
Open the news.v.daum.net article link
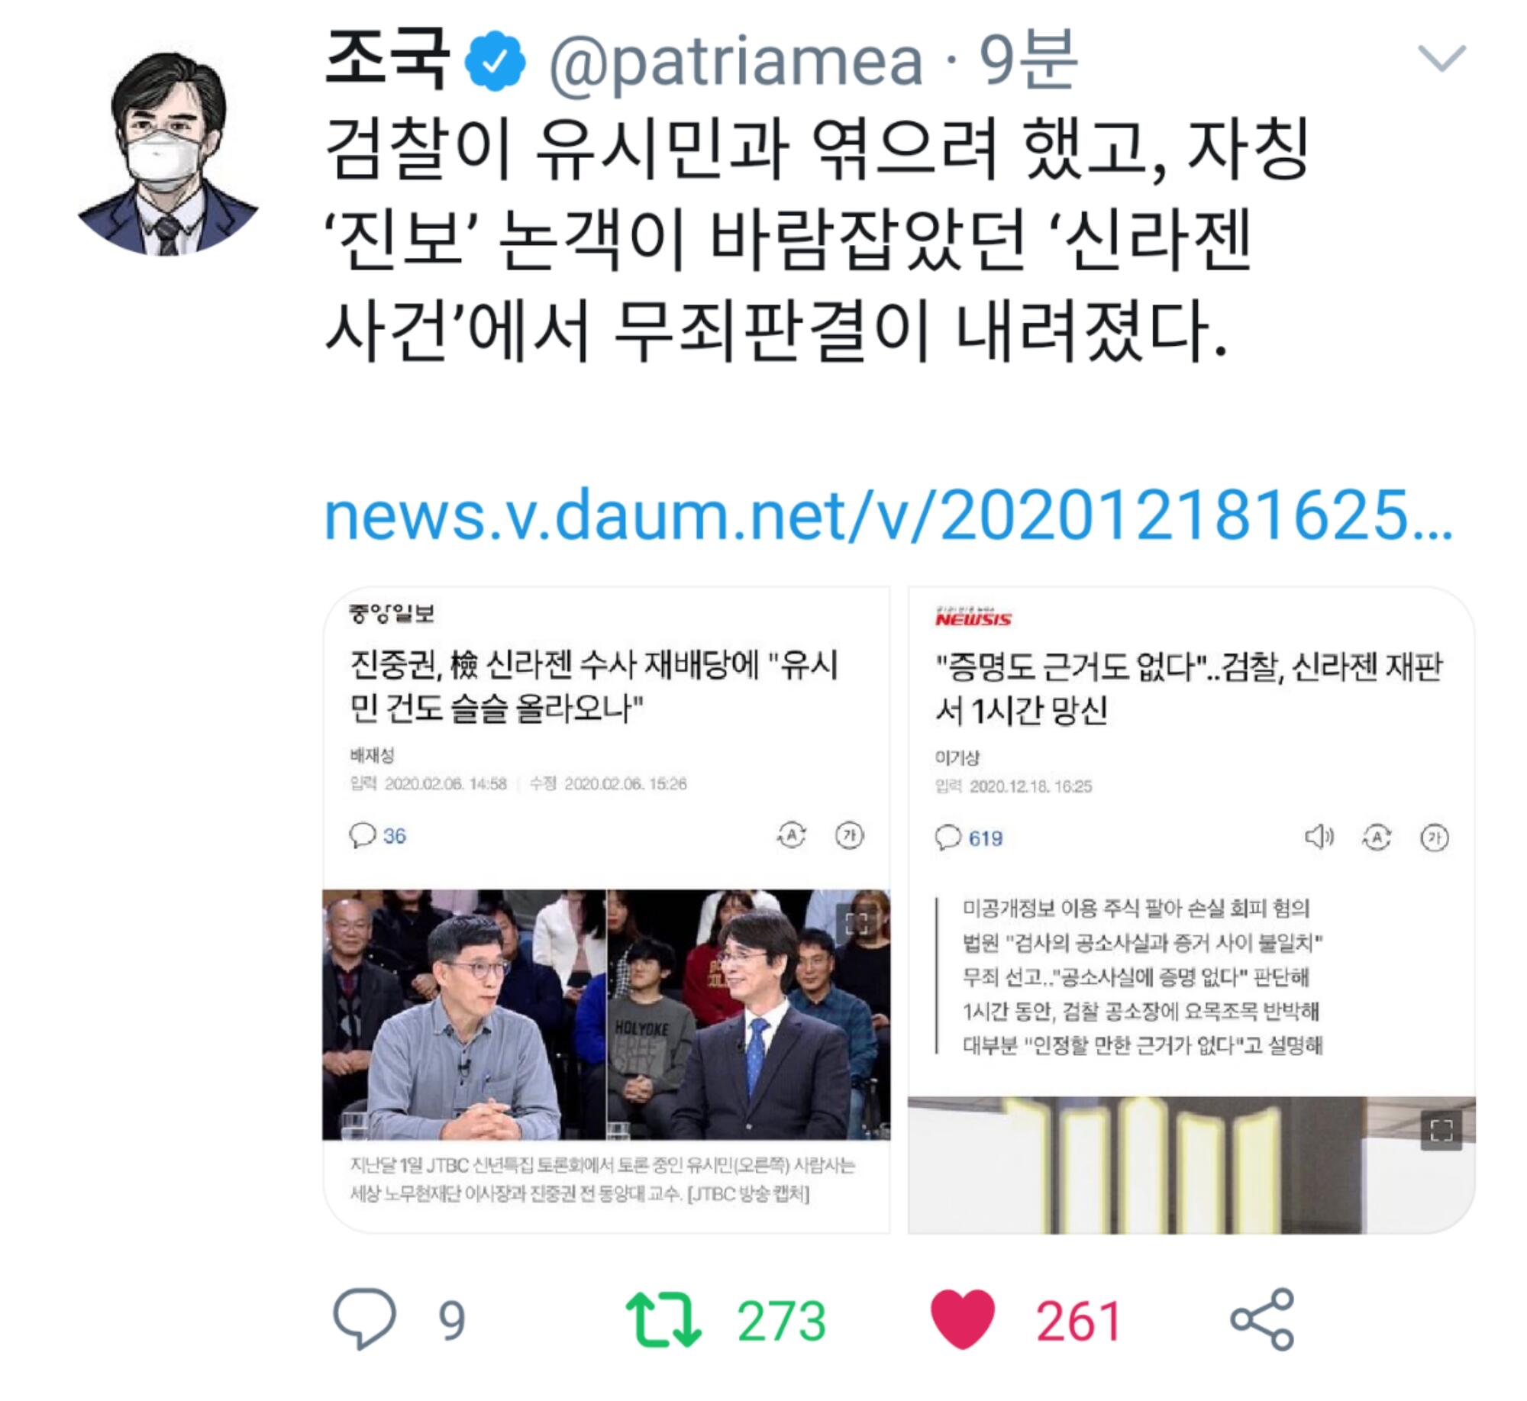[x=888, y=515]
